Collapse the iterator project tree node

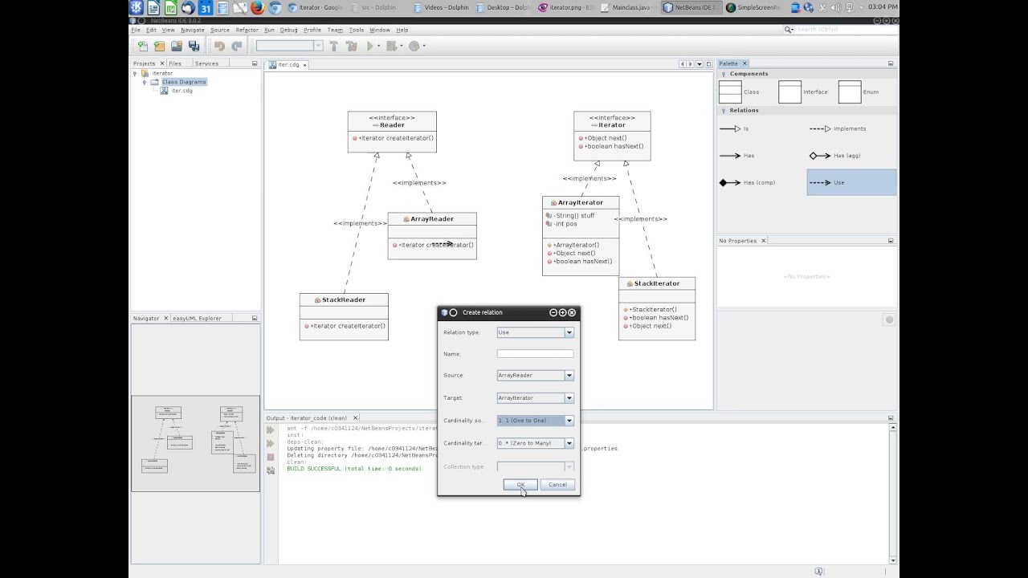[x=135, y=73]
